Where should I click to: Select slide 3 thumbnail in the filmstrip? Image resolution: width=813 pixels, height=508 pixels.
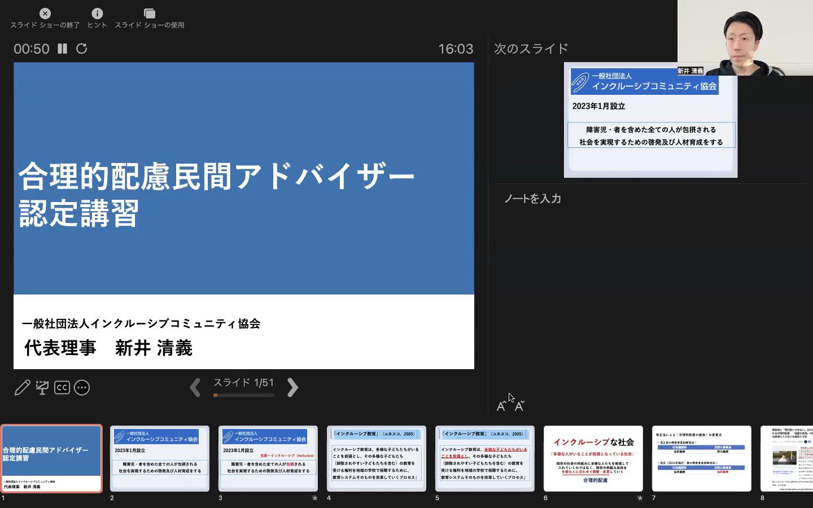pyautogui.click(x=268, y=459)
